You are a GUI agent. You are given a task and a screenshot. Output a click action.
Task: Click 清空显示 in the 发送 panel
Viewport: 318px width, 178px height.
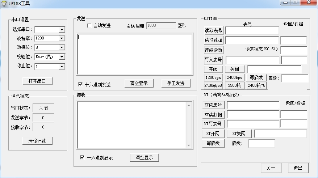pos(139,84)
